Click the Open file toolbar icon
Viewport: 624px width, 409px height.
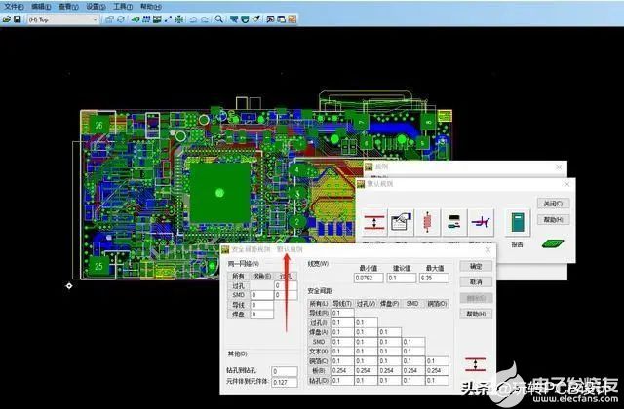7,19
